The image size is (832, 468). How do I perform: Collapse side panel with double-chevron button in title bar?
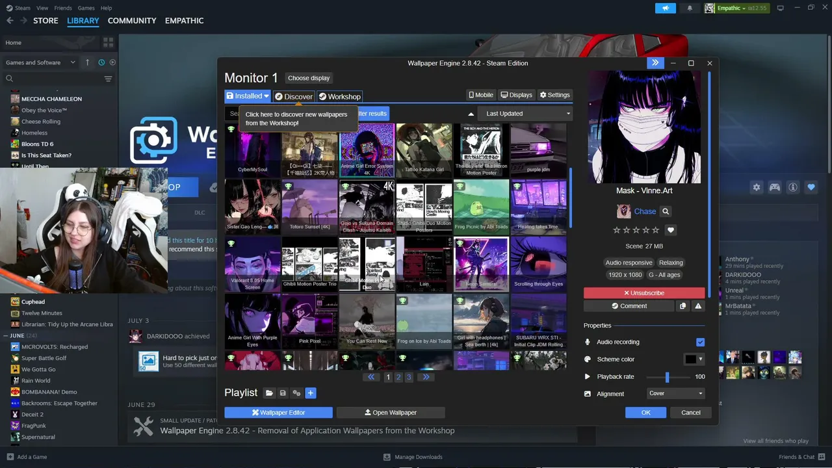click(x=655, y=63)
